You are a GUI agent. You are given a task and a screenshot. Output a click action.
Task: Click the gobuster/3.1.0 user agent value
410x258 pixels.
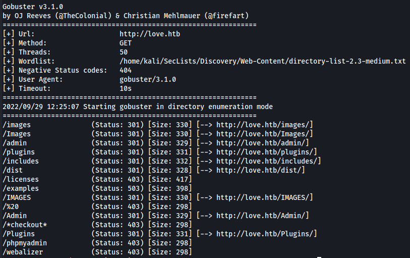[148, 79]
